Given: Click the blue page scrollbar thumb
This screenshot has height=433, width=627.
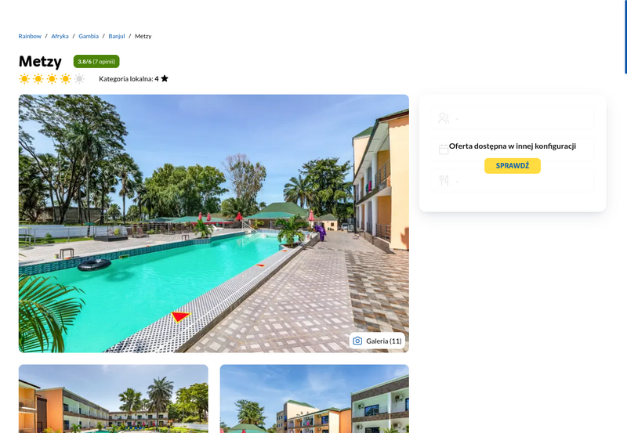Looking at the screenshot, I should (625, 37).
